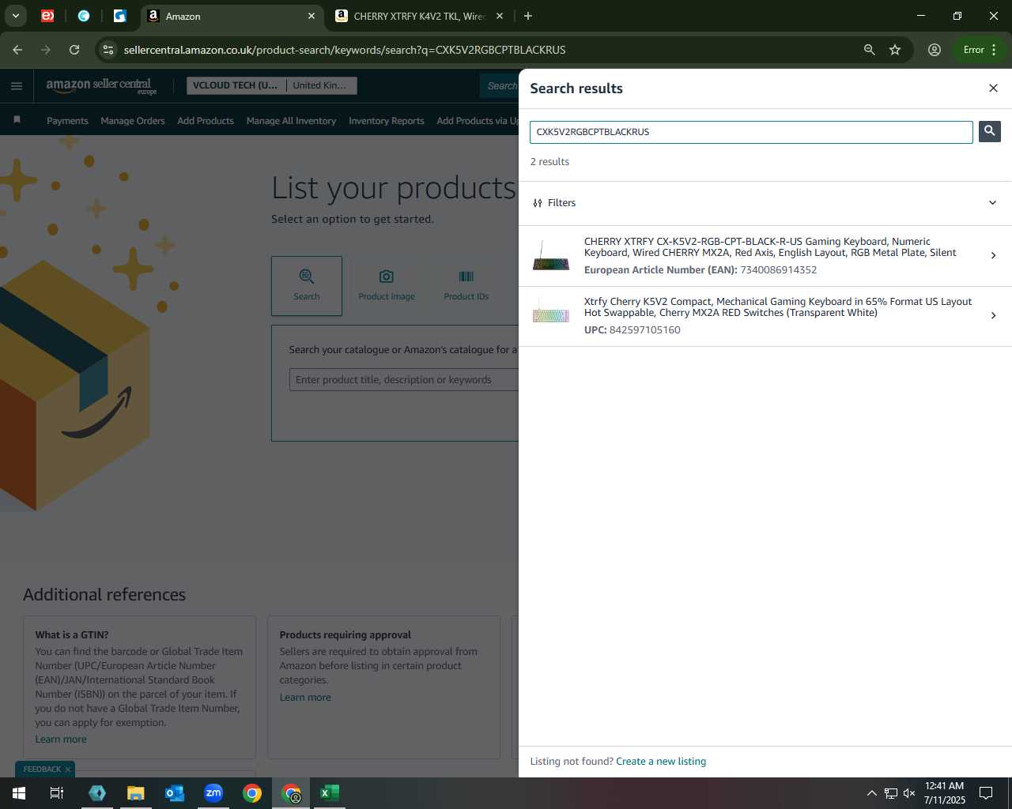Open Add Products menu item

tap(206, 121)
